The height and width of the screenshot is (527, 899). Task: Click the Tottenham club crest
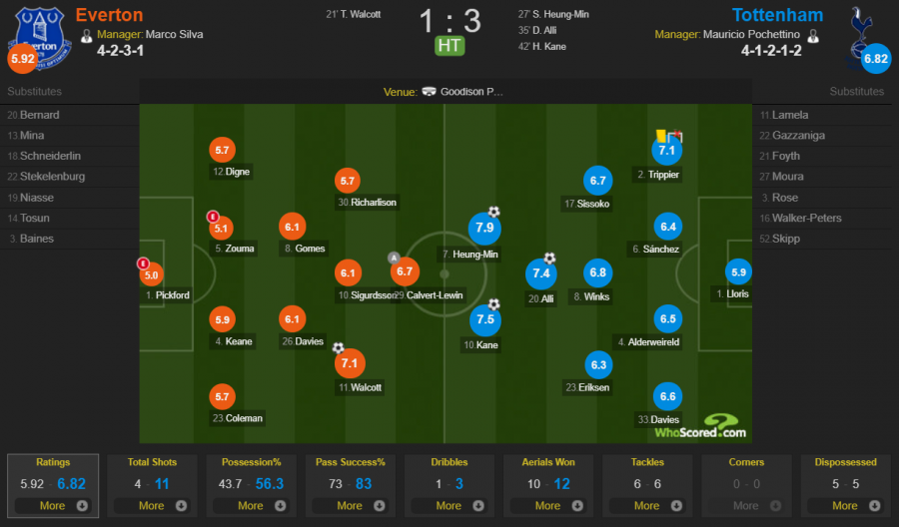pos(860,34)
